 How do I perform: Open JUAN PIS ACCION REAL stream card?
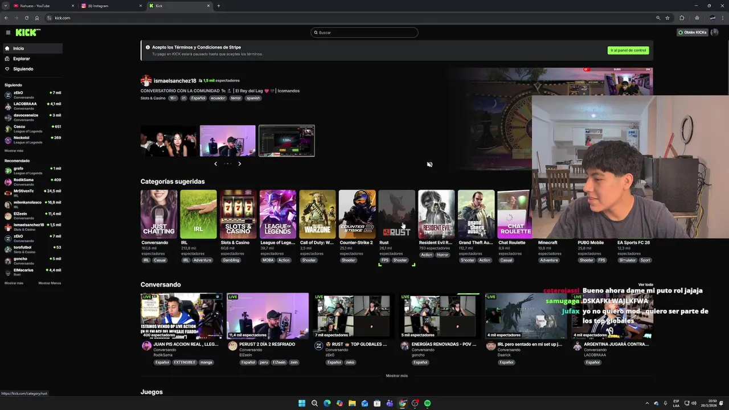tap(182, 316)
